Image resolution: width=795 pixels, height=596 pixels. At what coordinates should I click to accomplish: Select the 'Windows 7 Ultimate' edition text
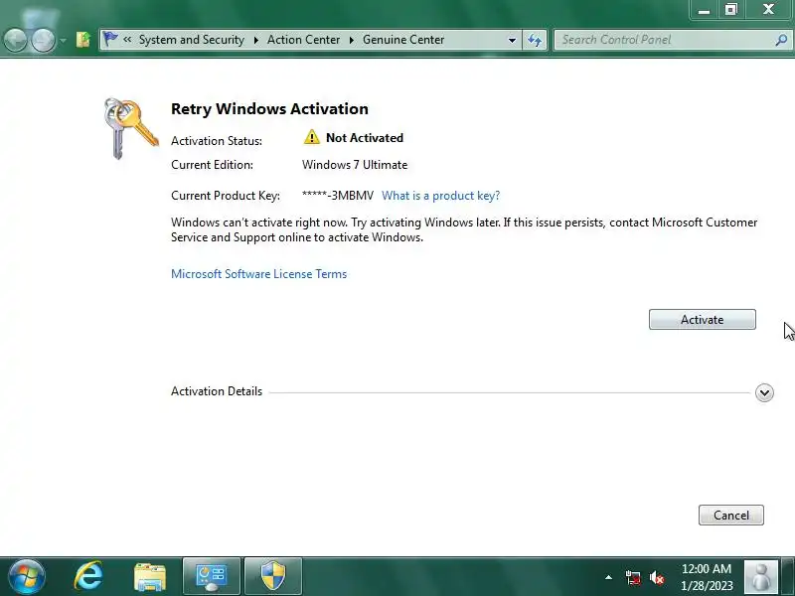point(355,165)
